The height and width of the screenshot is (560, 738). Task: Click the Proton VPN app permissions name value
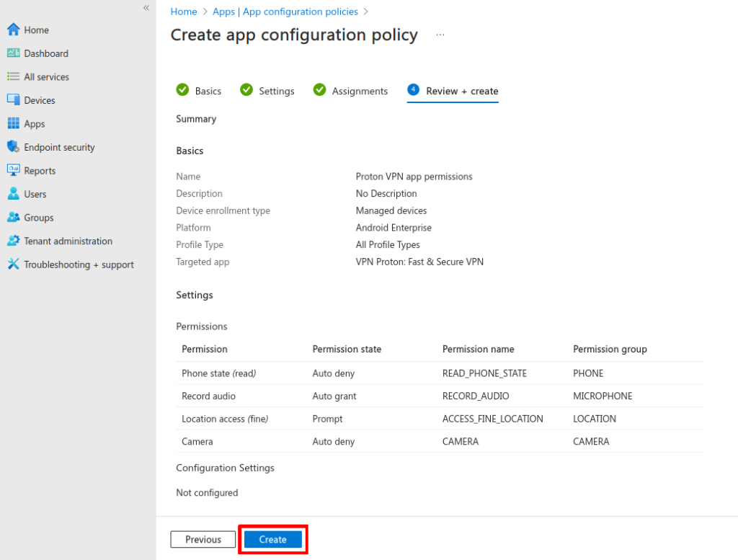(414, 177)
